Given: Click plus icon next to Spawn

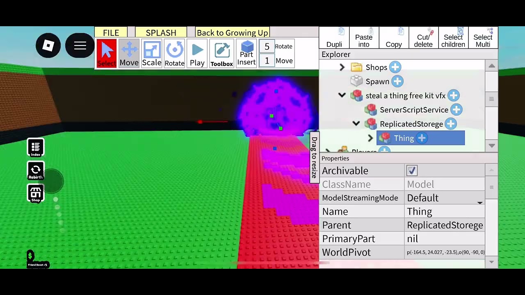Looking at the screenshot, I should point(397,82).
